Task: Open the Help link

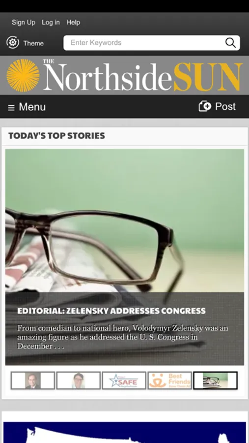Action: coord(73,22)
